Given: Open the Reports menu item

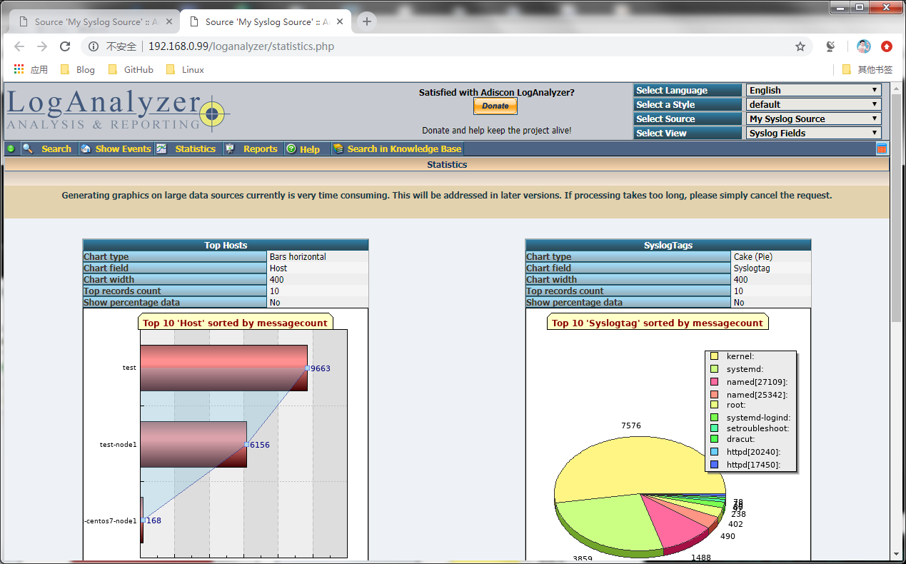Looking at the screenshot, I should tap(260, 148).
